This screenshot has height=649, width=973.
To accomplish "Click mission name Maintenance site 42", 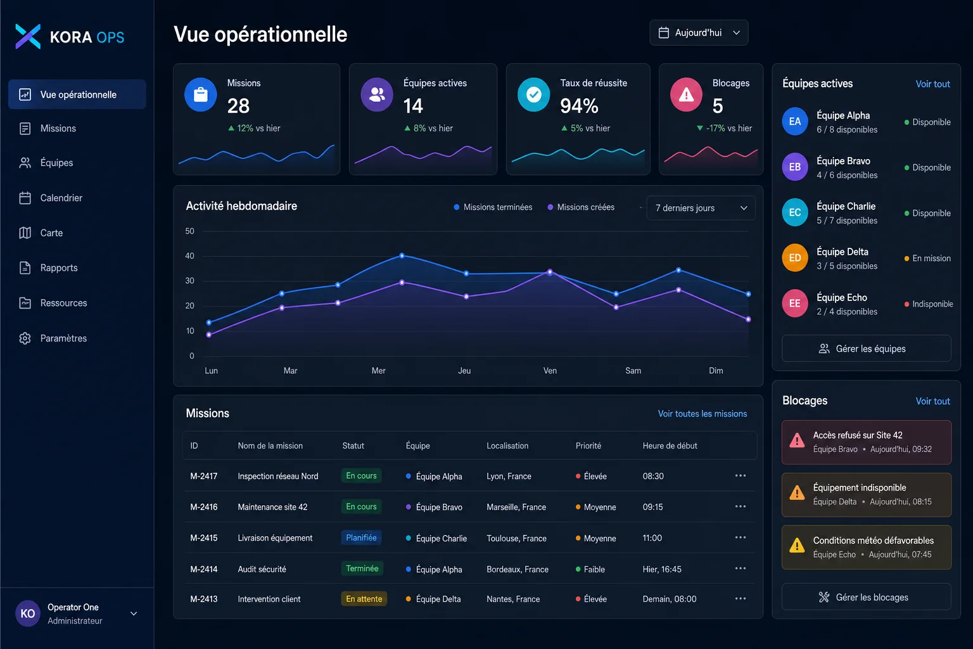I will 272,507.
